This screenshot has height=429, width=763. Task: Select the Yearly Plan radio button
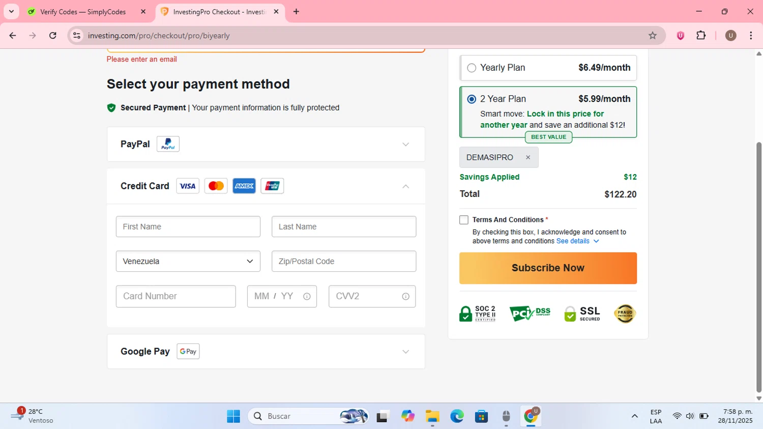click(x=472, y=68)
